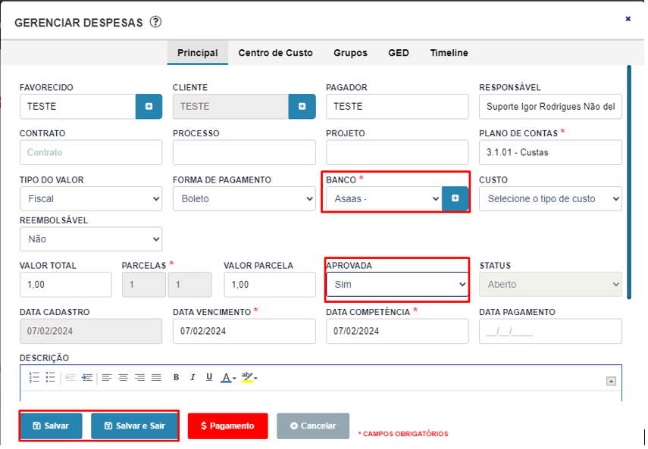The width and height of the screenshot is (648, 449).
Task: Insert a bulleted list in the description editor
Action: pos(51,377)
